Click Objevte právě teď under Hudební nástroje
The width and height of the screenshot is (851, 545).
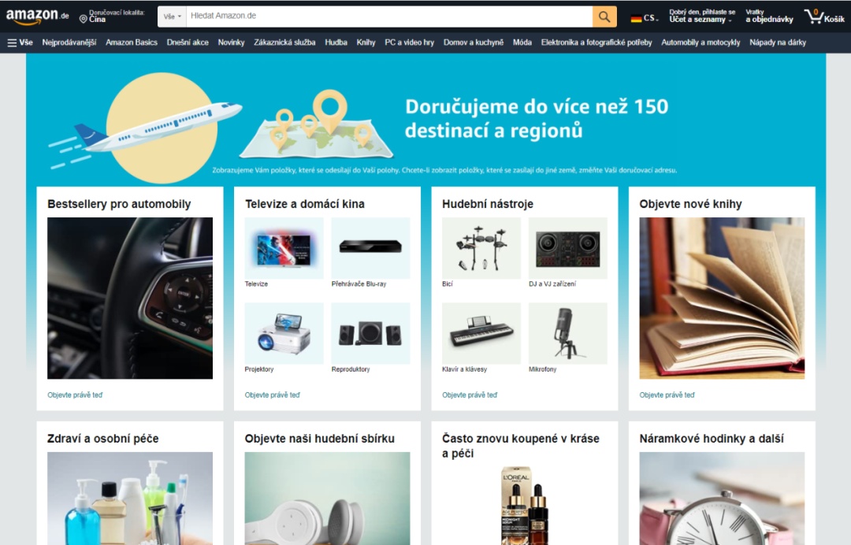(x=470, y=395)
